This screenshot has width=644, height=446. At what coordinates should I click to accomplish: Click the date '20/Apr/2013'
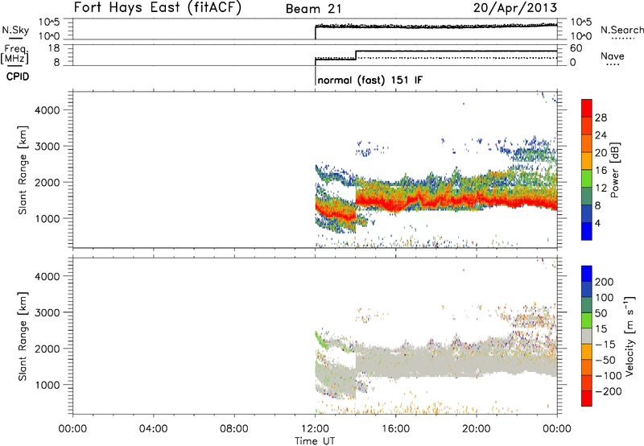(515, 8)
